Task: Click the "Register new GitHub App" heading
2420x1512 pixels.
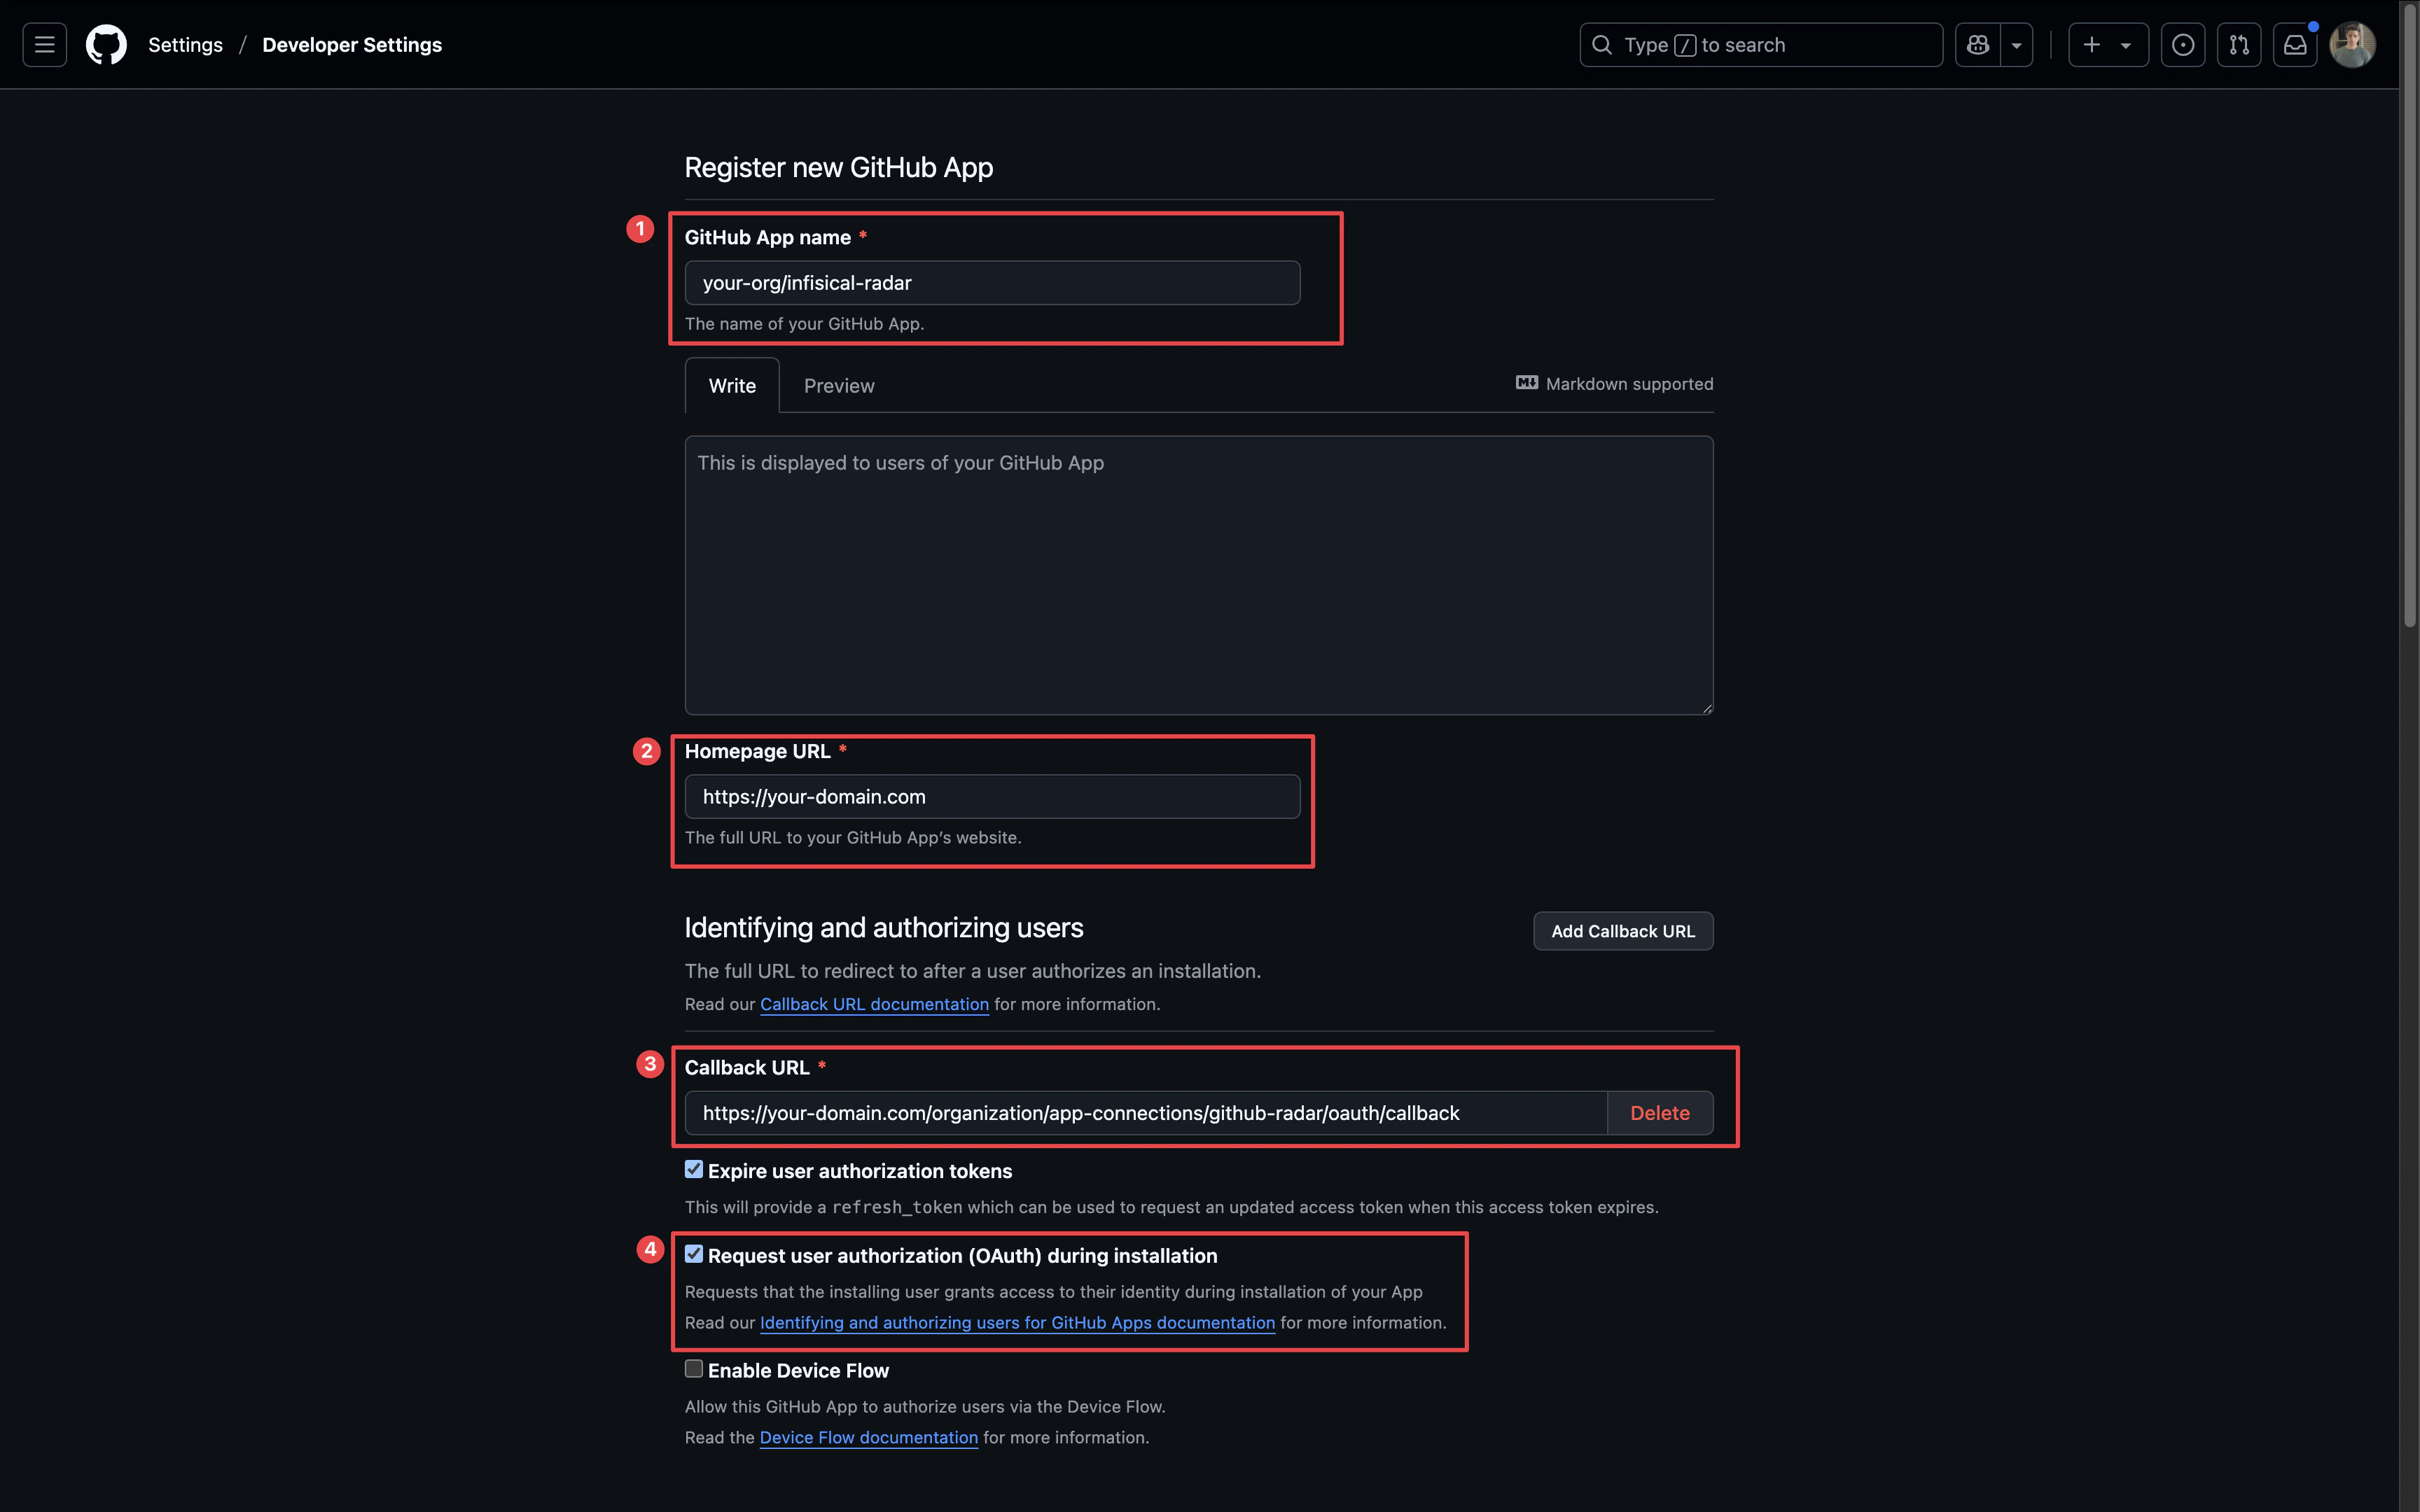Action: pos(838,167)
